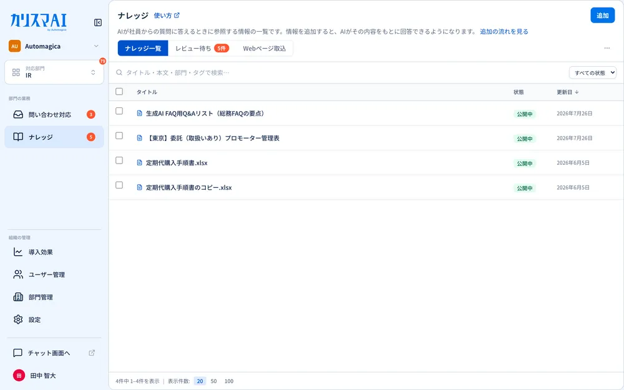Set rows per page to 20
Image resolution: width=624 pixels, height=390 pixels.
(200, 381)
